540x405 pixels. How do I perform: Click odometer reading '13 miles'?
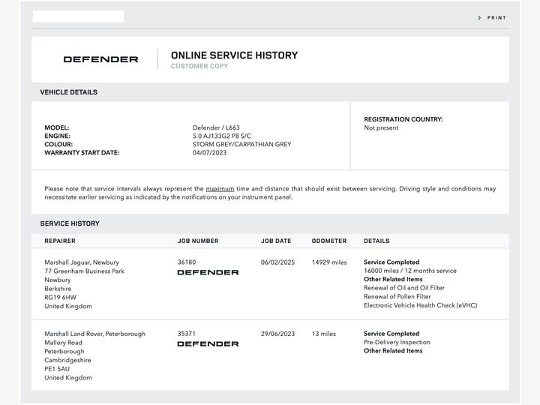(324, 334)
